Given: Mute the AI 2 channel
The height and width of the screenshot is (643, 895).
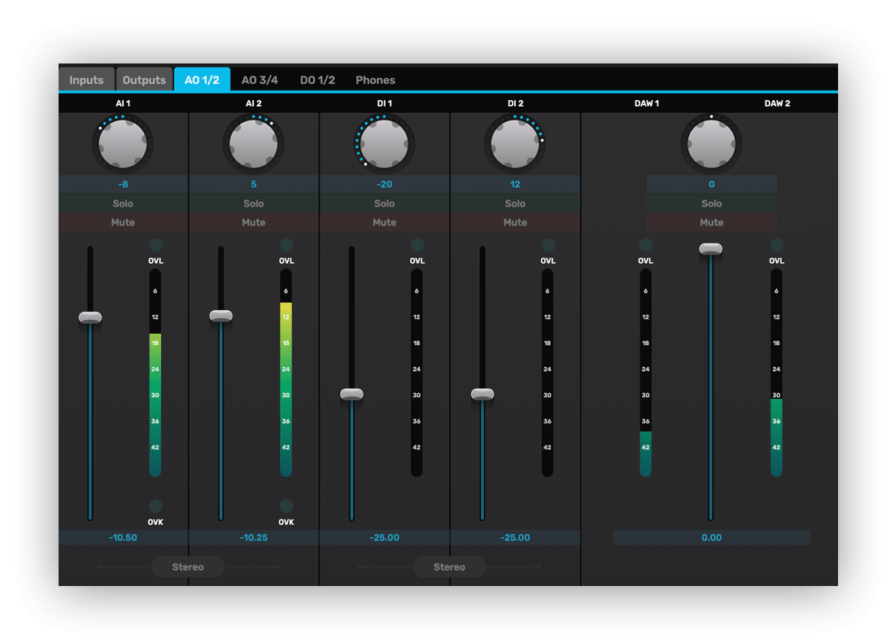Looking at the screenshot, I should [x=254, y=222].
